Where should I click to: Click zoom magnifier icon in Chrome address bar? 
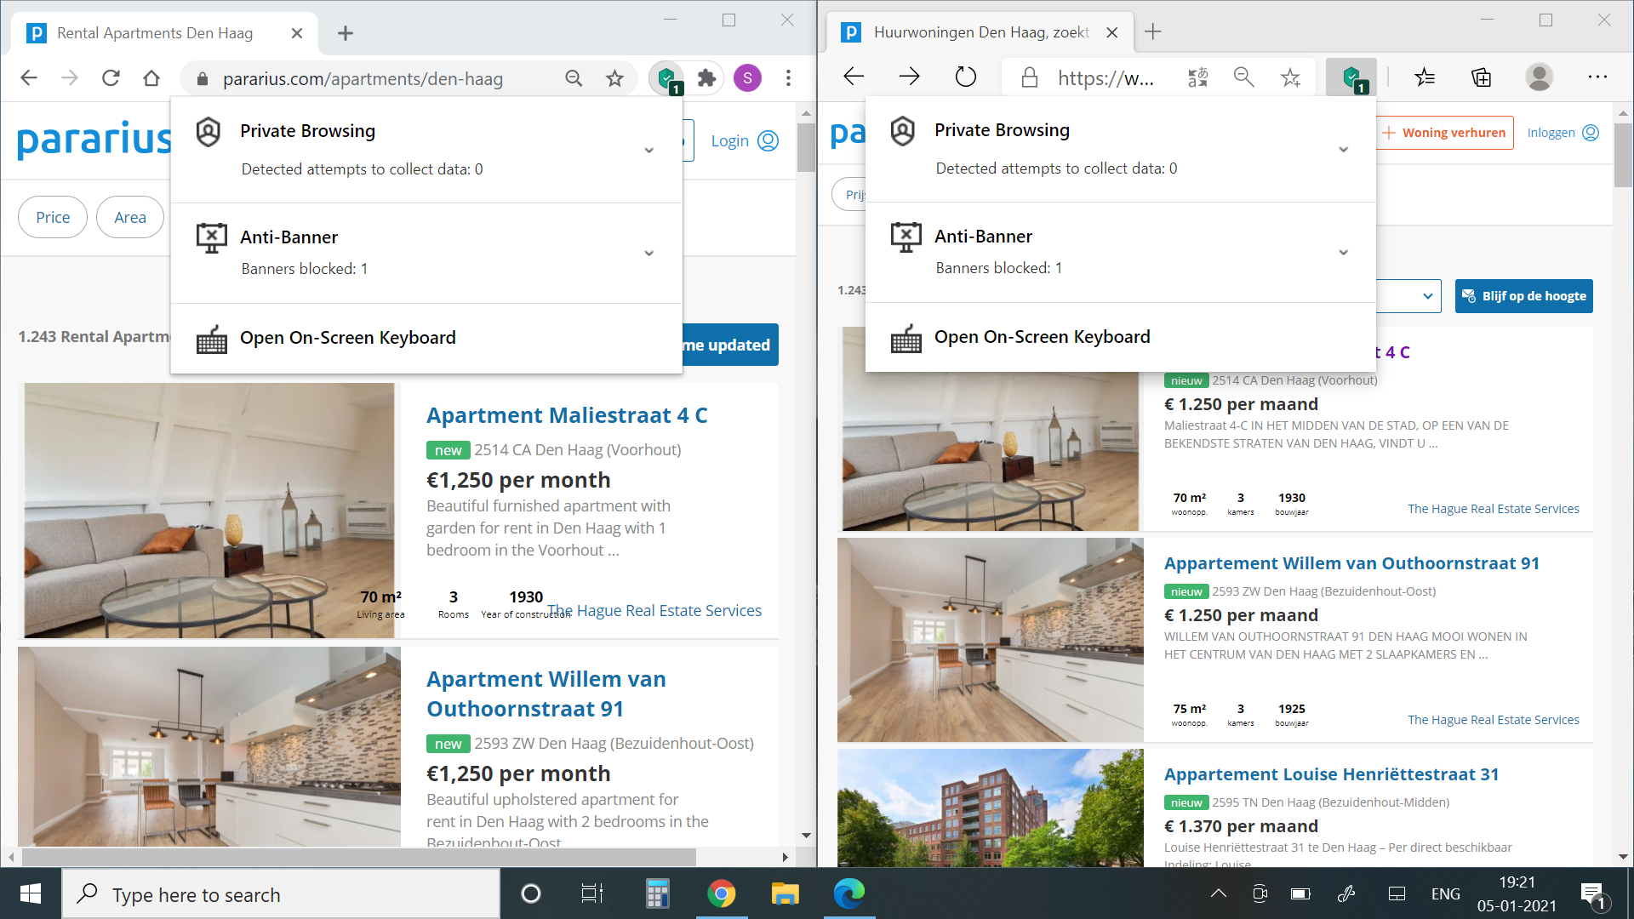coord(574,78)
